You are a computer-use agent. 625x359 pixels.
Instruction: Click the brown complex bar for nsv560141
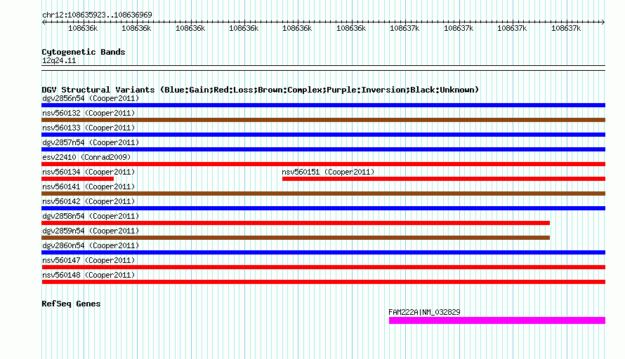click(323, 194)
